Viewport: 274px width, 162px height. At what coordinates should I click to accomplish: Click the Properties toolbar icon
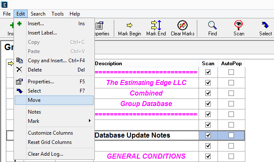point(99,26)
